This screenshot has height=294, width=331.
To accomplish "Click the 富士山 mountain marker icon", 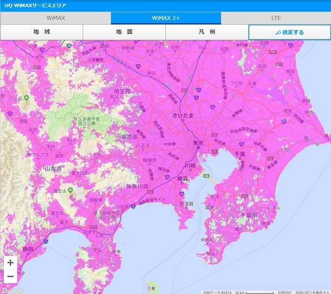I will tap(70, 190).
